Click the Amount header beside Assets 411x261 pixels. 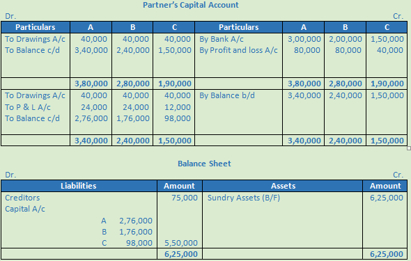pos(385,186)
